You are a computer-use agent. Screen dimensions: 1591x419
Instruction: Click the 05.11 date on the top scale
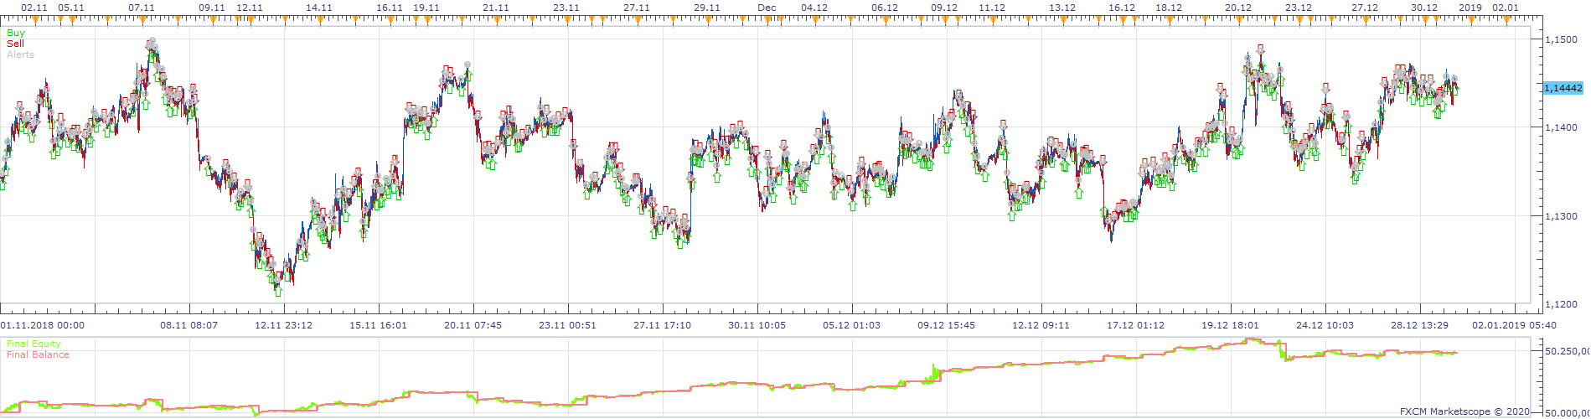point(71,8)
